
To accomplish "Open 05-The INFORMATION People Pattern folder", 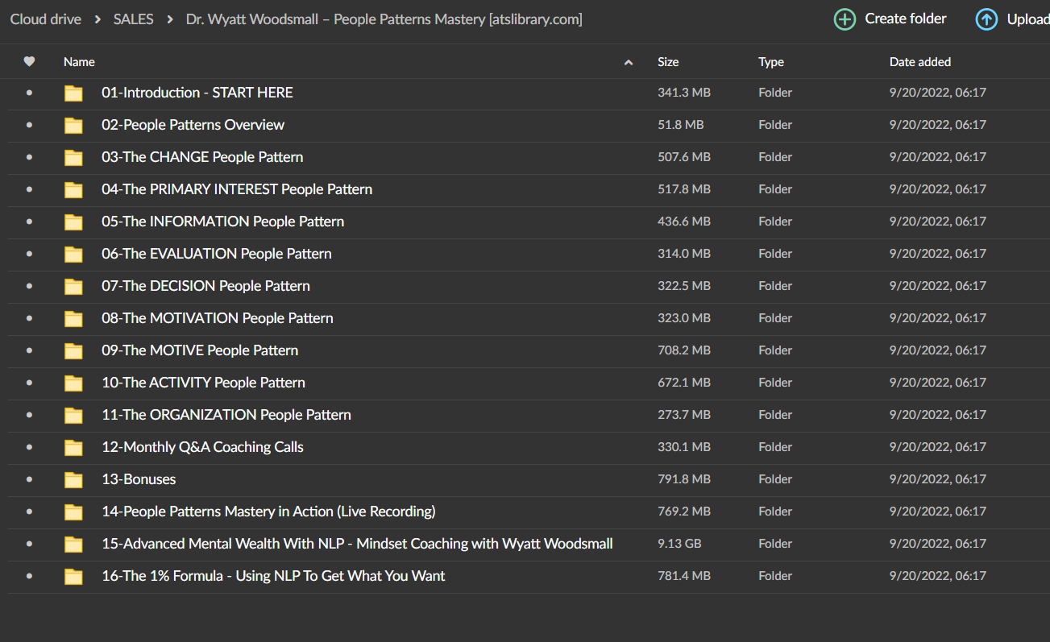I will point(223,222).
